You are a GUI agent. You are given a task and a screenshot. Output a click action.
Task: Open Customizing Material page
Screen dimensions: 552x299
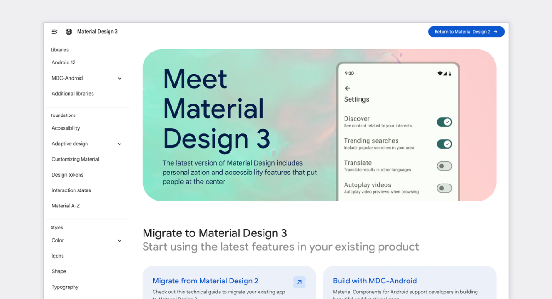[x=75, y=159]
